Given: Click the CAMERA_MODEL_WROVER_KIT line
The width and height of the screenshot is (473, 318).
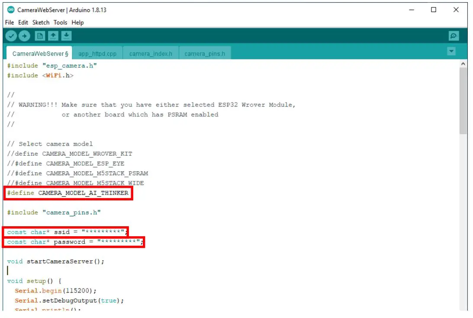Looking at the screenshot, I should tap(70, 154).
